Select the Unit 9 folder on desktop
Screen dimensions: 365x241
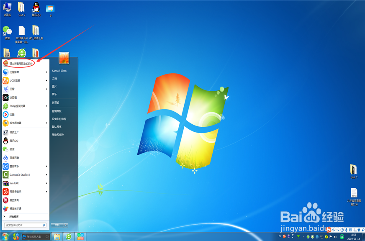coord(21,9)
